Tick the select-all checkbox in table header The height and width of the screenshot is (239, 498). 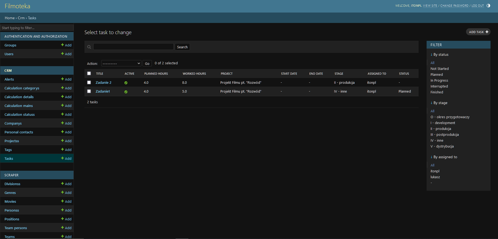[89, 73]
